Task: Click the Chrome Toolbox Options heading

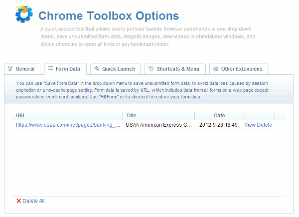Action: click(109, 15)
